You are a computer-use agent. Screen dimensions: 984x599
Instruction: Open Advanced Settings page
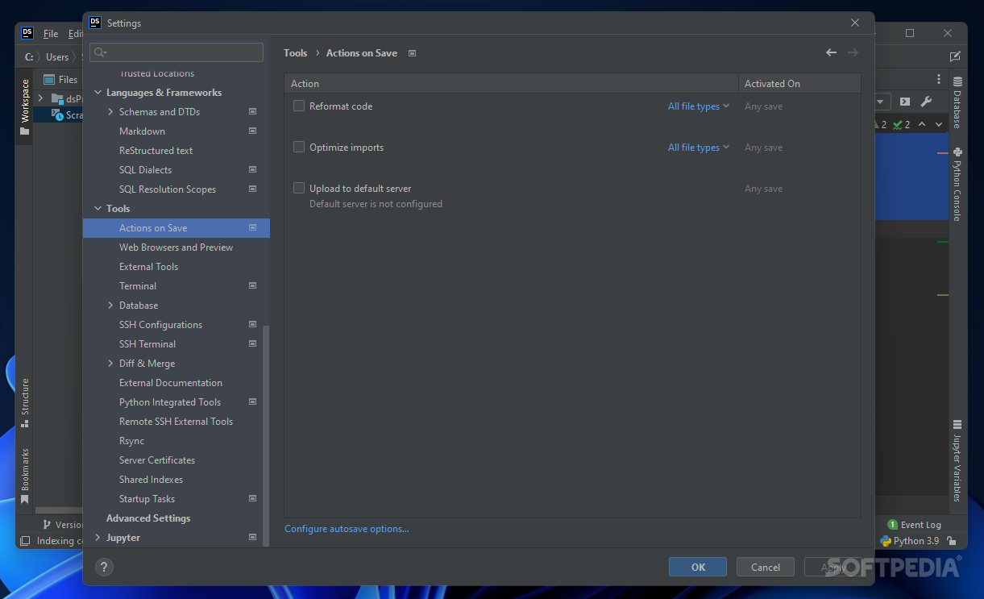[148, 518]
